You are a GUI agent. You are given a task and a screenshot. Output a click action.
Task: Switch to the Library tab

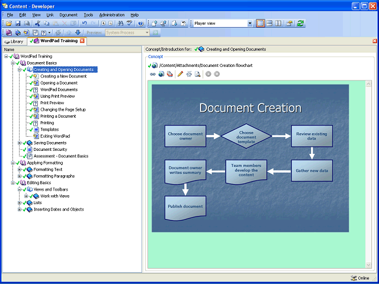click(x=13, y=41)
